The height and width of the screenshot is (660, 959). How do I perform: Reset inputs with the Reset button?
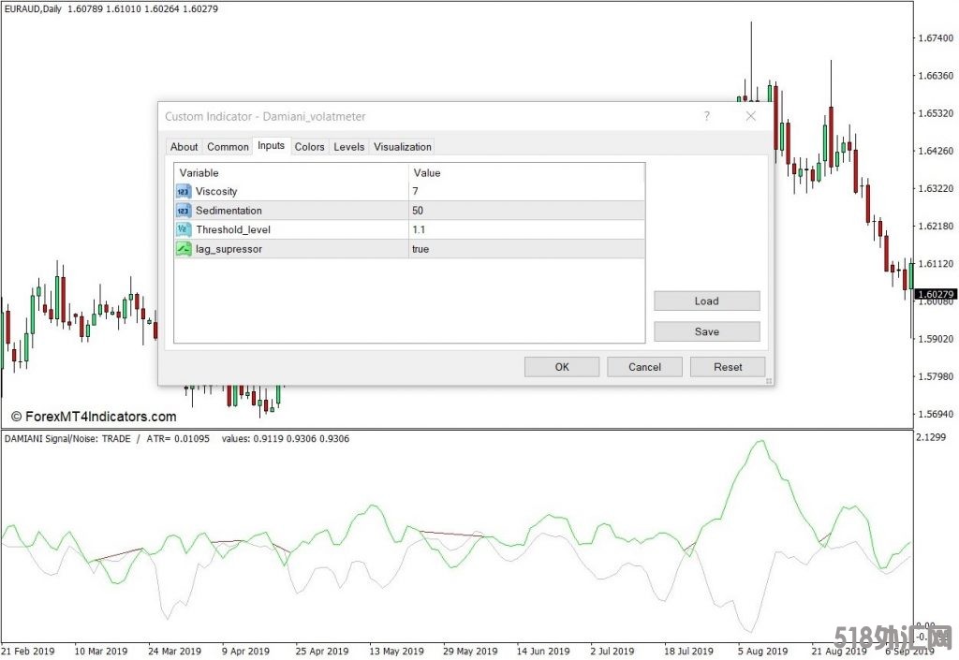click(728, 367)
